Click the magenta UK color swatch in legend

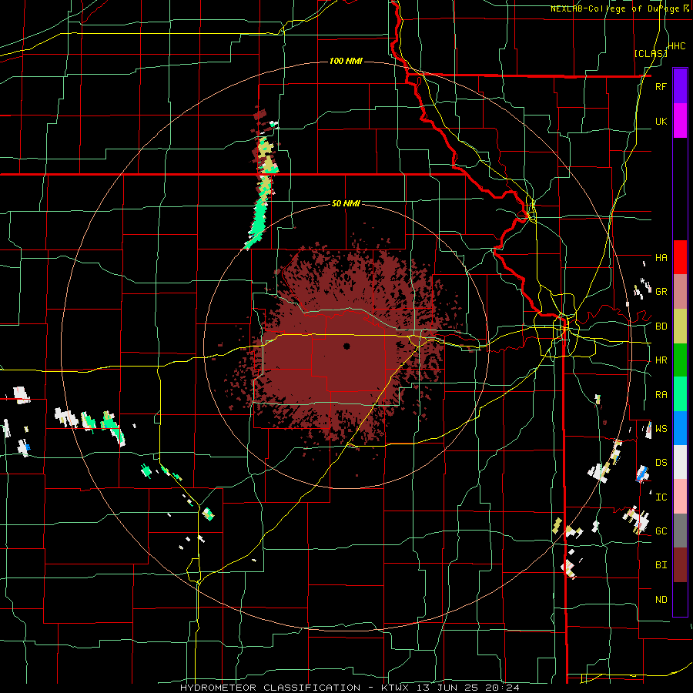(x=680, y=121)
